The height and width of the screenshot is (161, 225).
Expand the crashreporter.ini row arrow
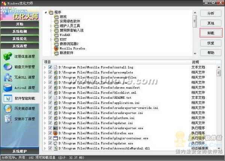point(45,113)
